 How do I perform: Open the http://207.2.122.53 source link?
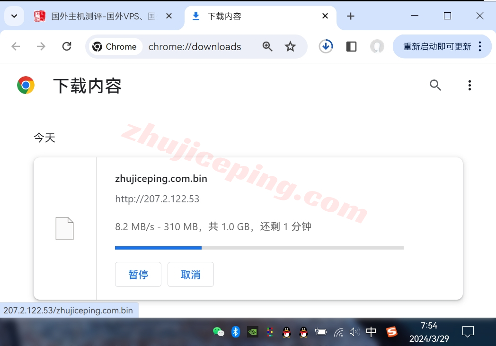157,199
